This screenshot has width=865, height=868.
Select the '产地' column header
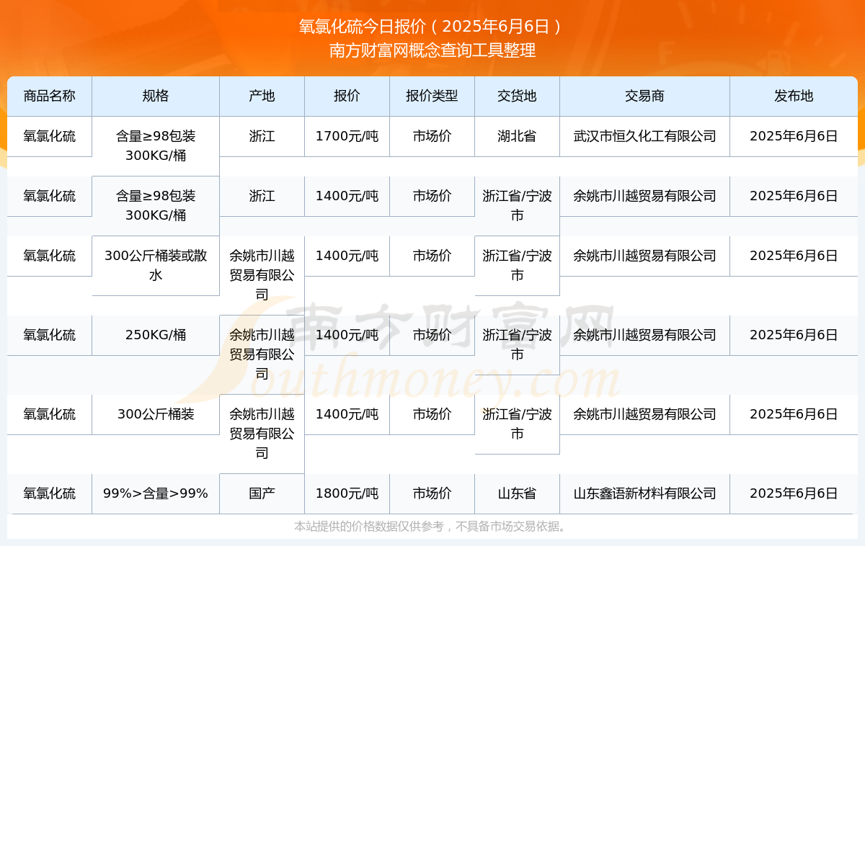[x=262, y=96]
